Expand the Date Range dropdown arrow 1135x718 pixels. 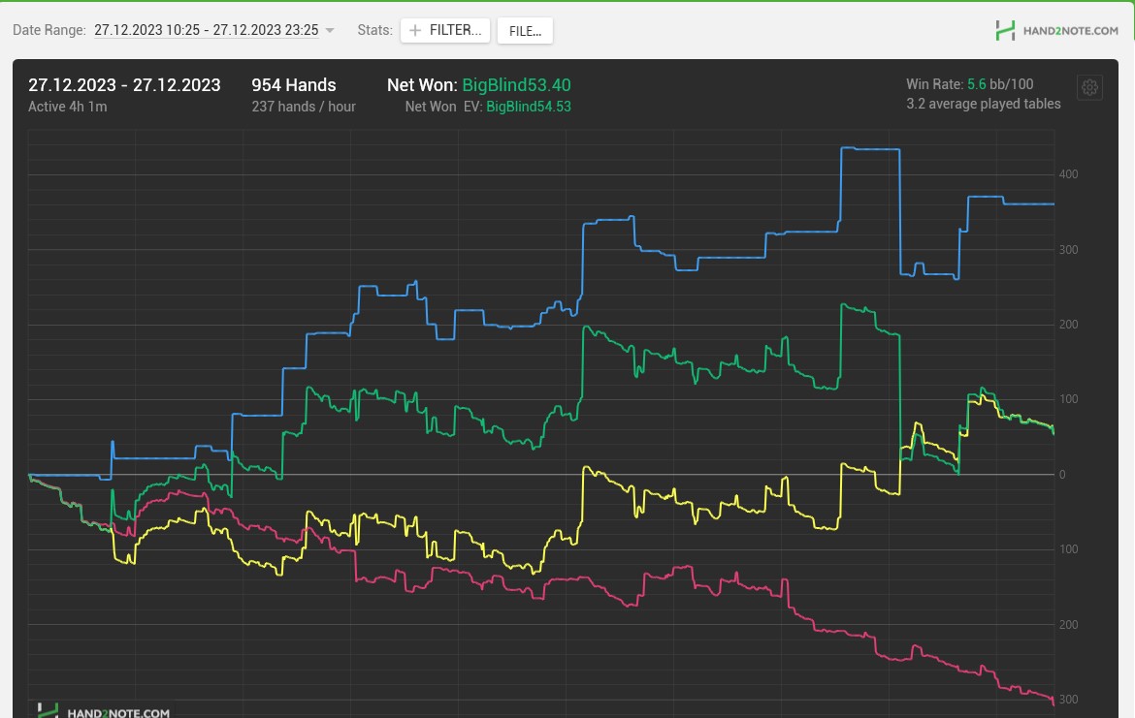[x=330, y=30]
